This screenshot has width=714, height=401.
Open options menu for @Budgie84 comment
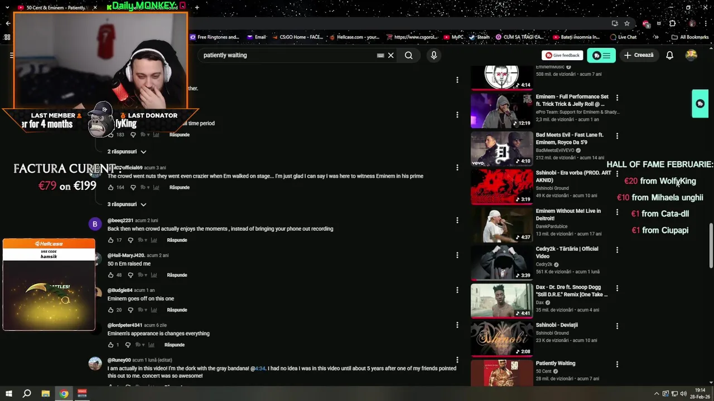457,290
